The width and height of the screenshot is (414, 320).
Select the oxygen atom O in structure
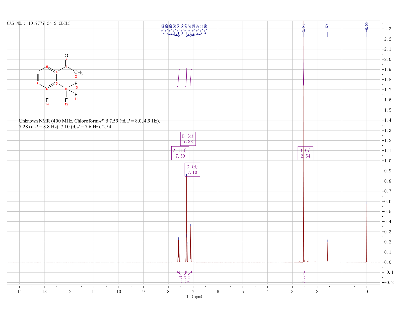click(x=66, y=56)
